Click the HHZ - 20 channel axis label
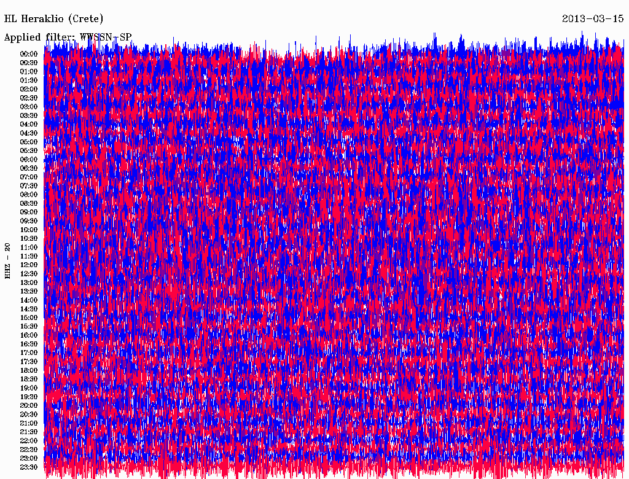The image size is (629, 479). click(x=7, y=261)
